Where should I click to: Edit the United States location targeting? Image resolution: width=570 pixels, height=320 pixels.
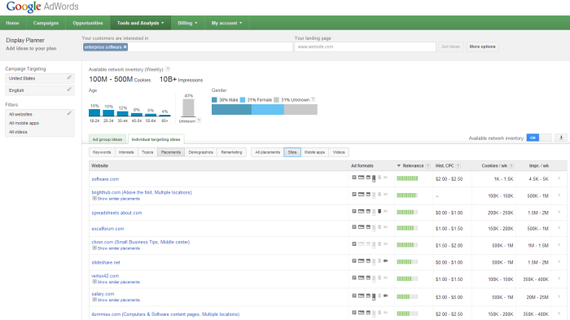point(69,77)
